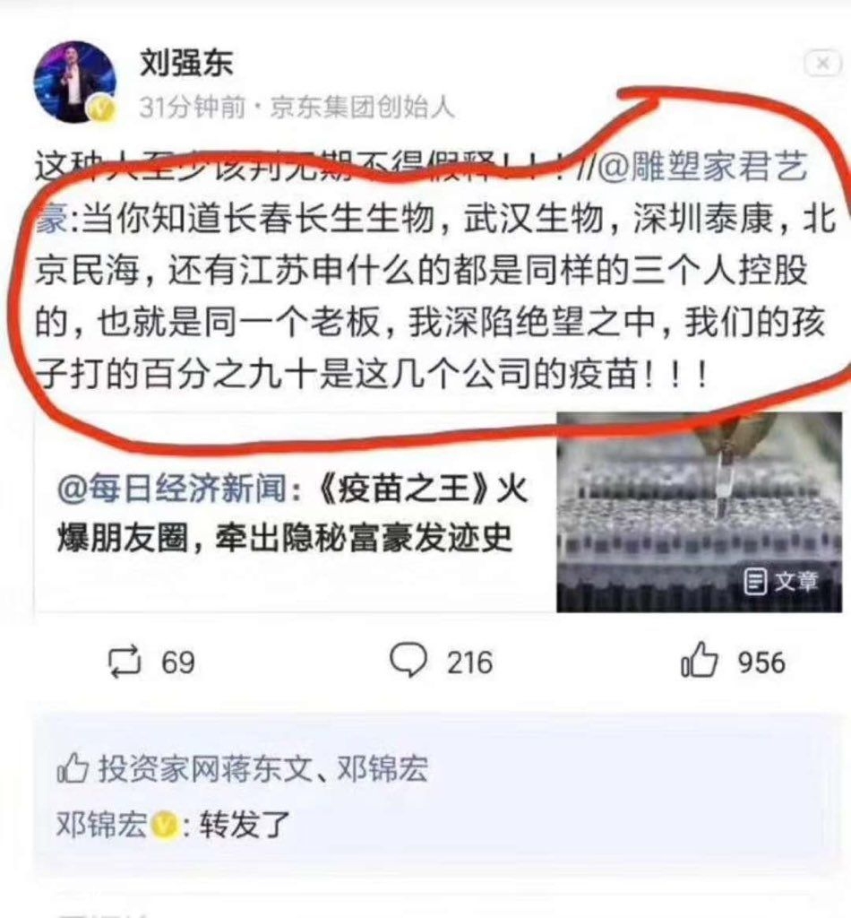Click the 956 likes count
This screenshot has height=918, width=851.
[761, 663]
